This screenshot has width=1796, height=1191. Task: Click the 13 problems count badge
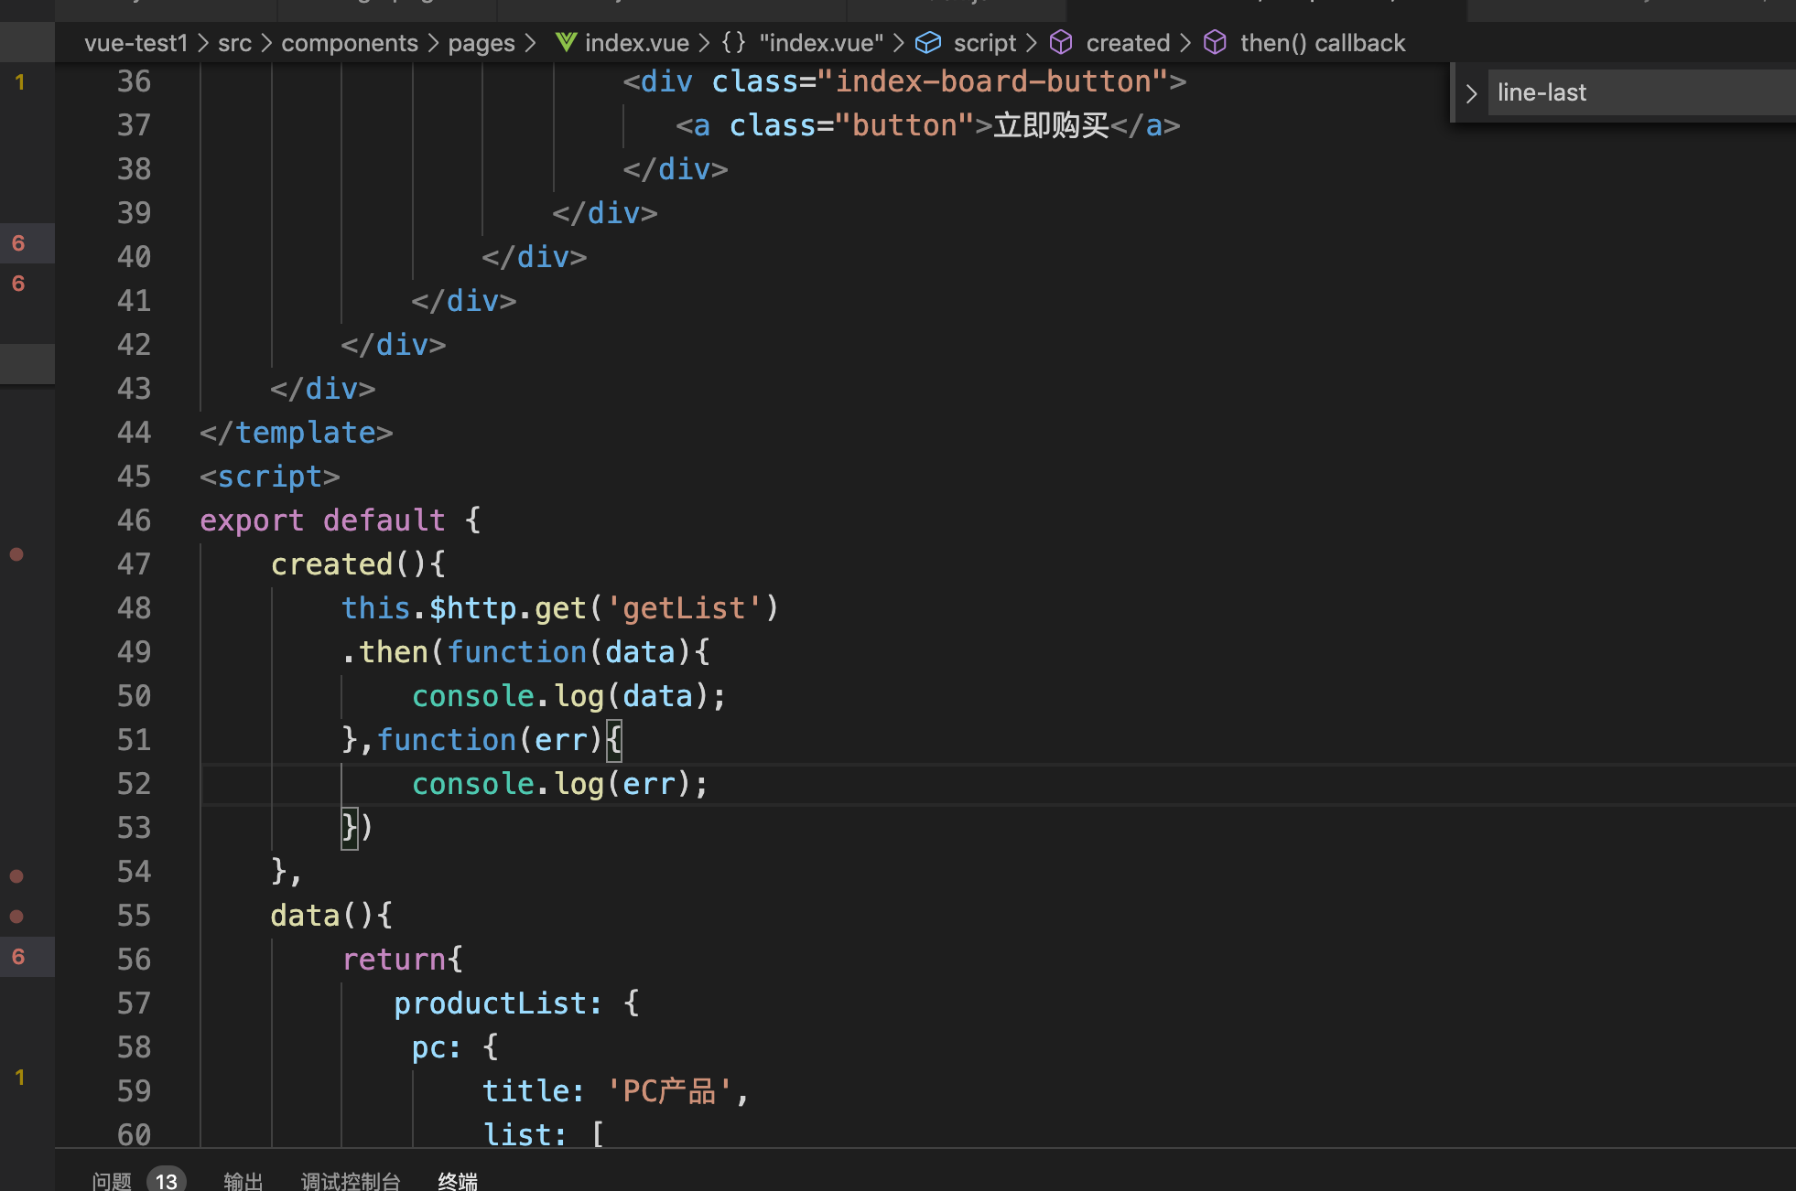coord(166,1180)
